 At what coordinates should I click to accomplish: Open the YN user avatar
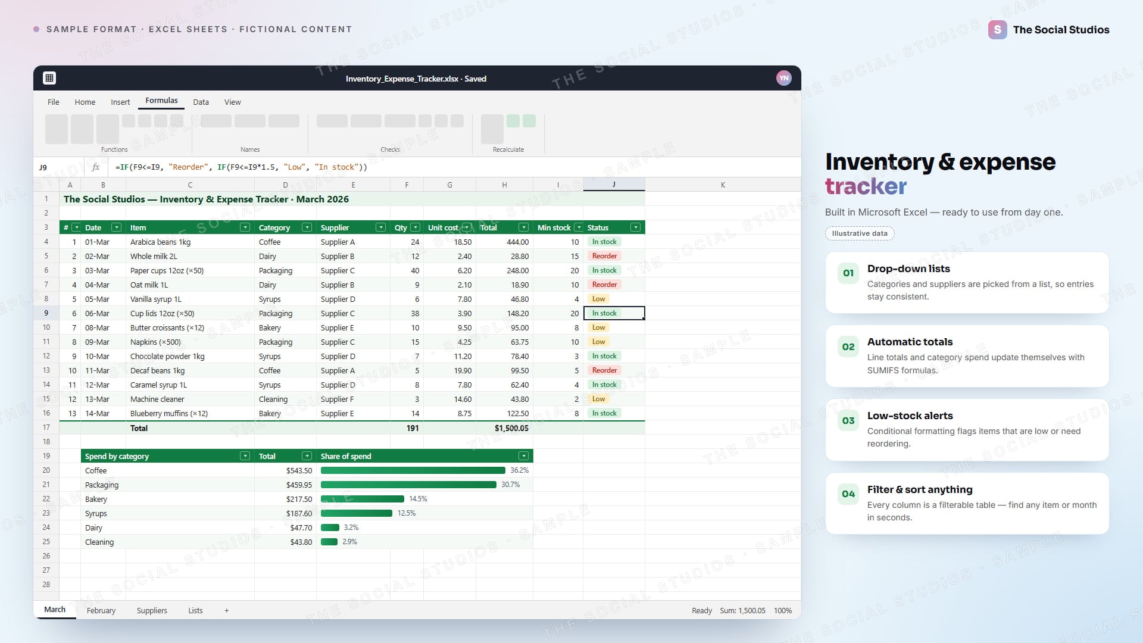(x=784, y=78)
